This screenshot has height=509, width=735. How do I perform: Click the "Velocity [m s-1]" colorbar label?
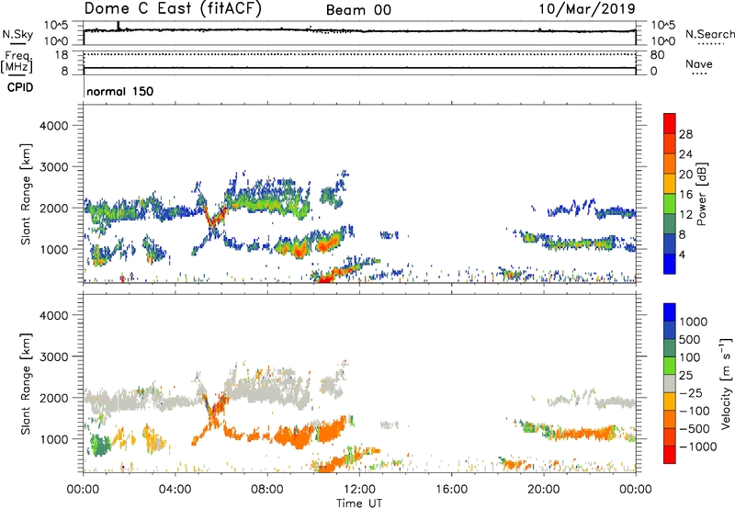tap(726, 383)
